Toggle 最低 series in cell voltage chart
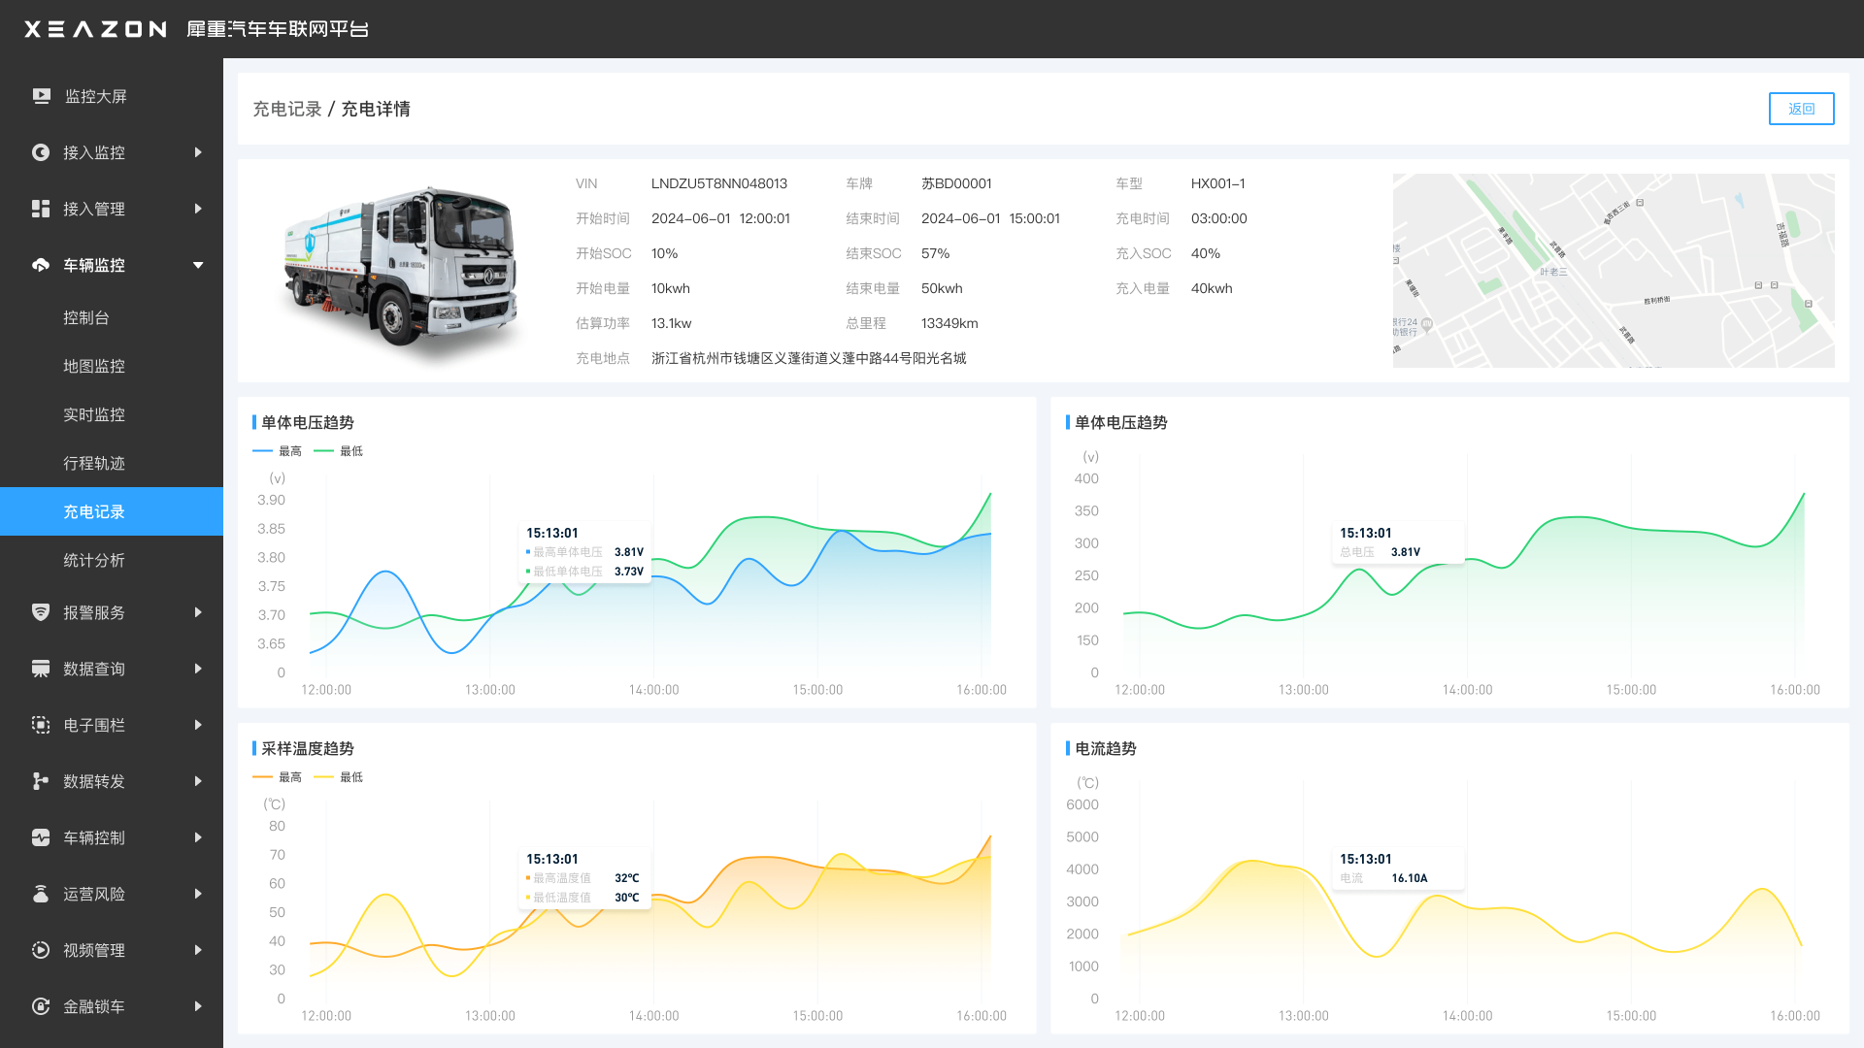This screenshot has height=1048, width=1864. (339, 451)
